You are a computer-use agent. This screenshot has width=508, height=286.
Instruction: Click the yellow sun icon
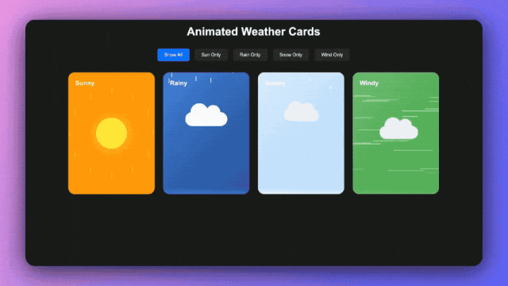click(111, 133)
